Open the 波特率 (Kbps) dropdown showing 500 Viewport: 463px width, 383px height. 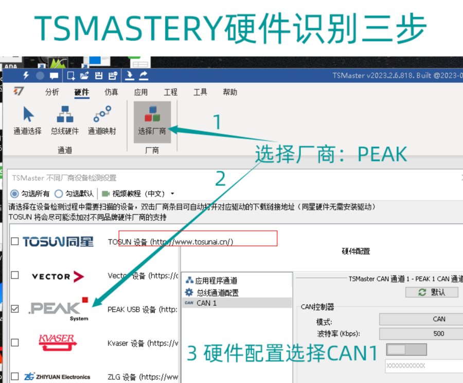[x=421, y=334]
